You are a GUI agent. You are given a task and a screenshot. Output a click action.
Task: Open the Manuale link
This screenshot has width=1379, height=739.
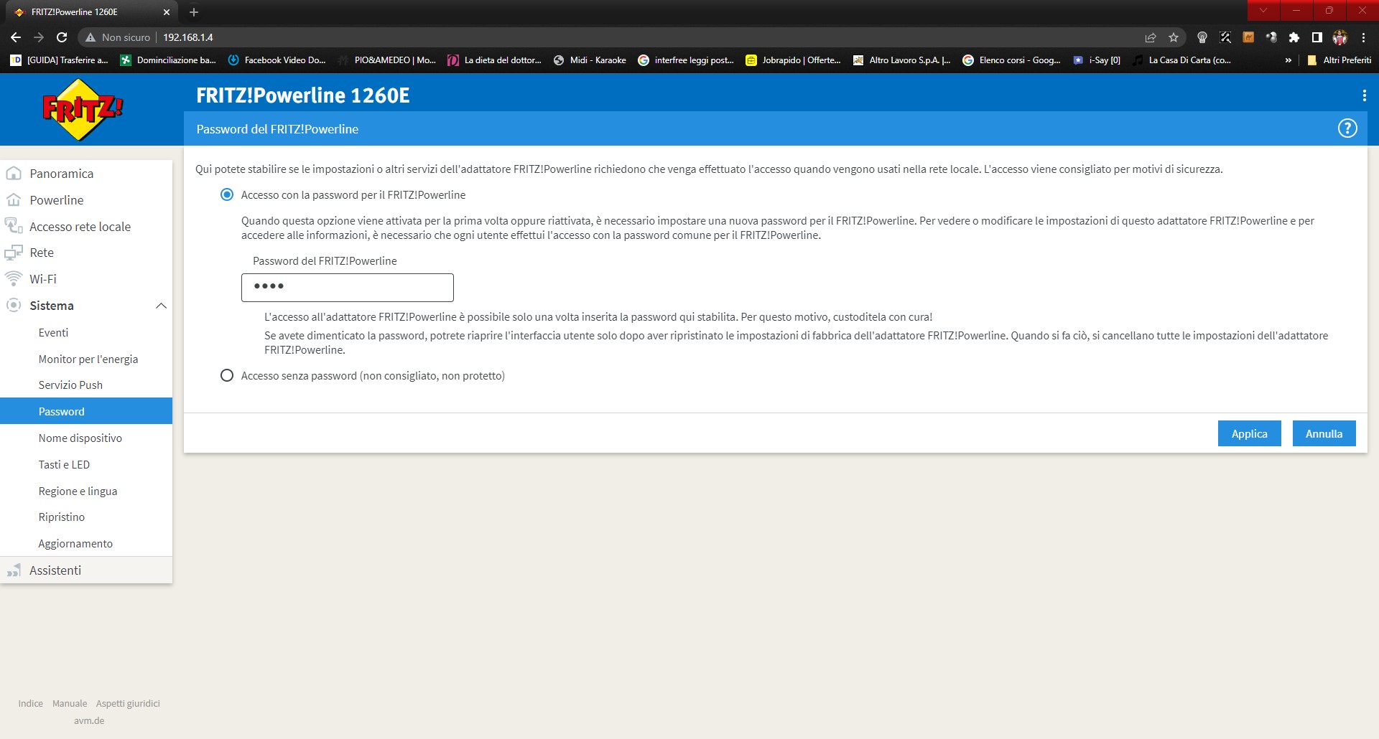pyautogui.click(x=70, y=703)
